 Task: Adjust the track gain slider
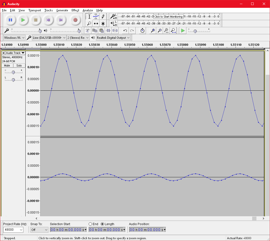[13, 72]
